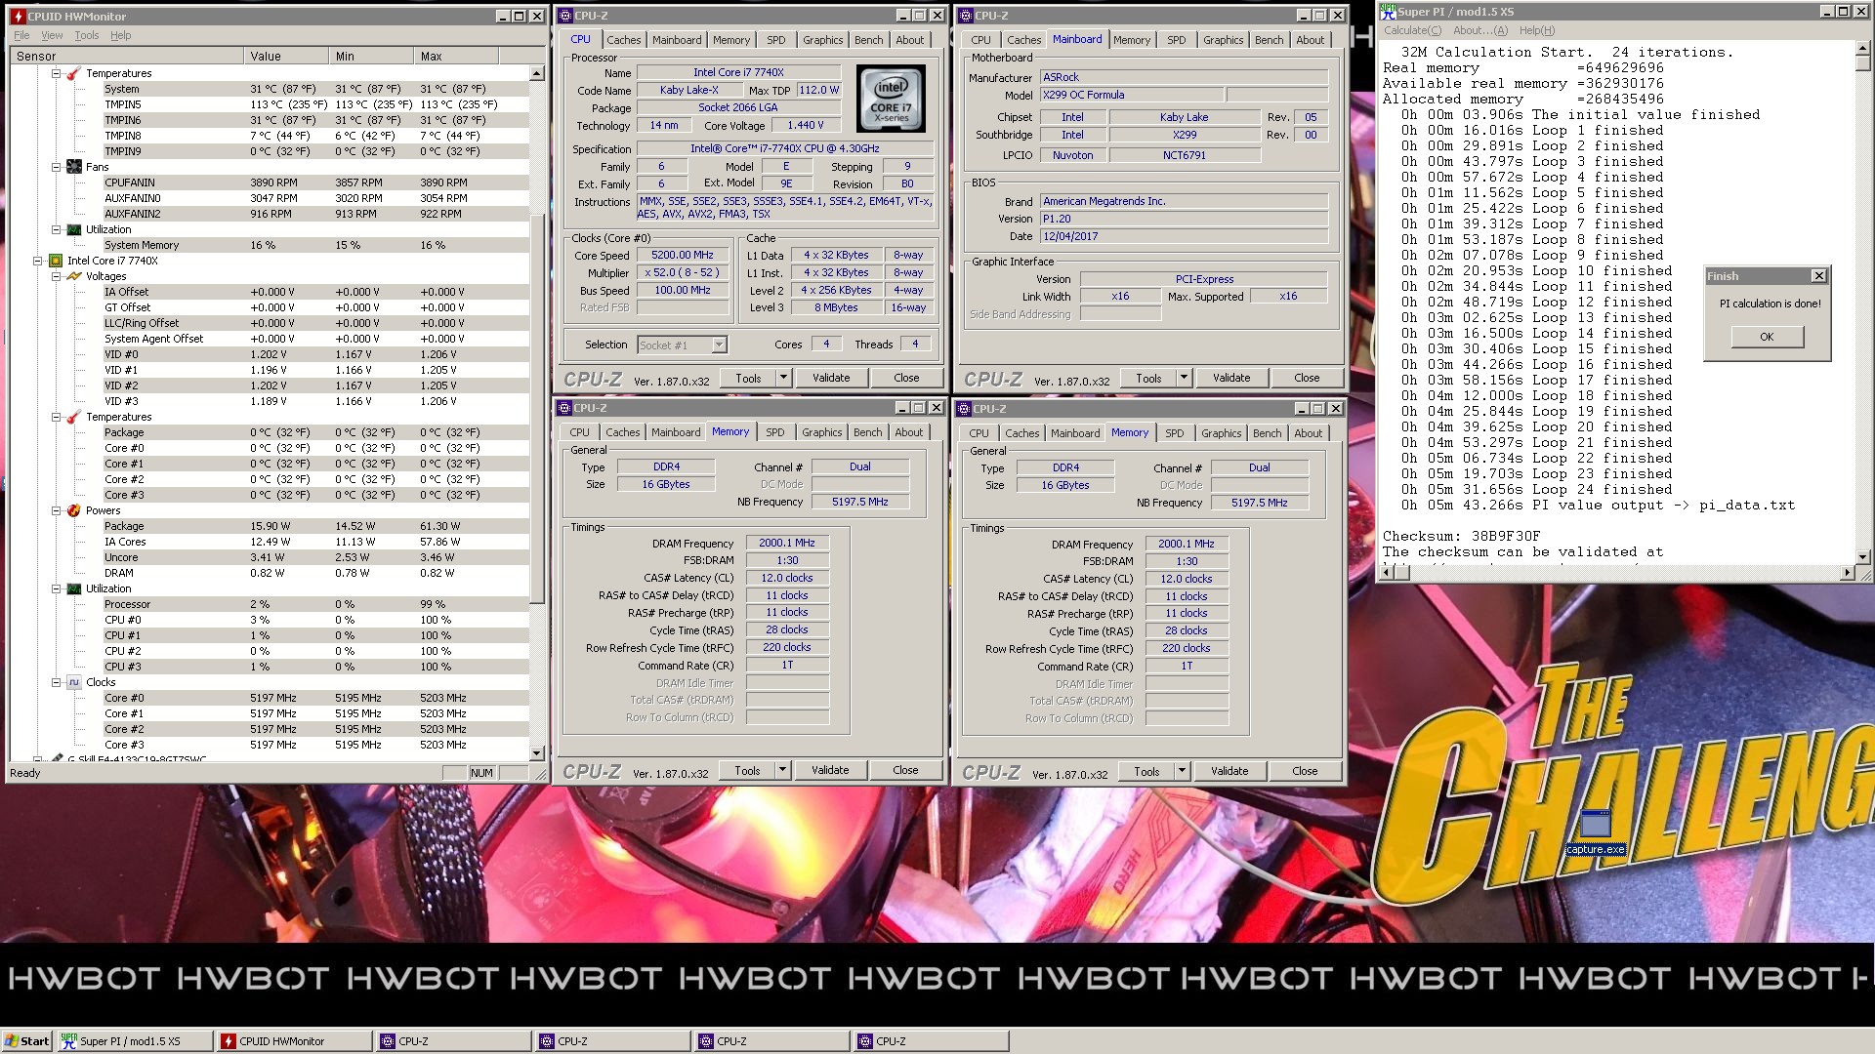Close the Finish dialog with X
The height and width of the screenshot is (1054, 1875).
[1818, 276]
